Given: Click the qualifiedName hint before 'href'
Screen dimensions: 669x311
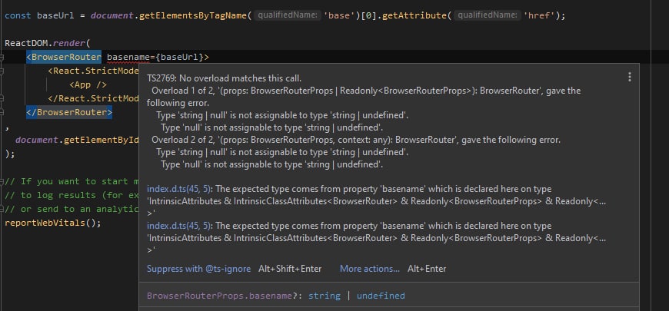Looking at the screenshot, I should [488, 16].
